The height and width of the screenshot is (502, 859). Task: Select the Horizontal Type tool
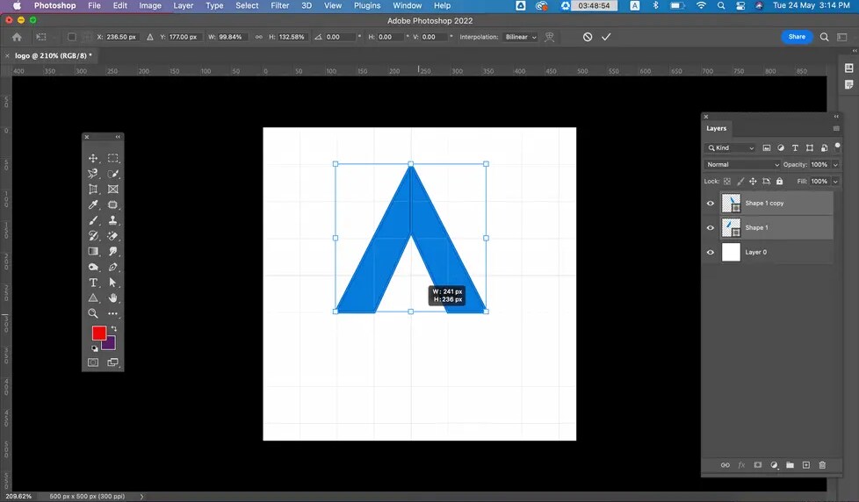coord(93,283)
